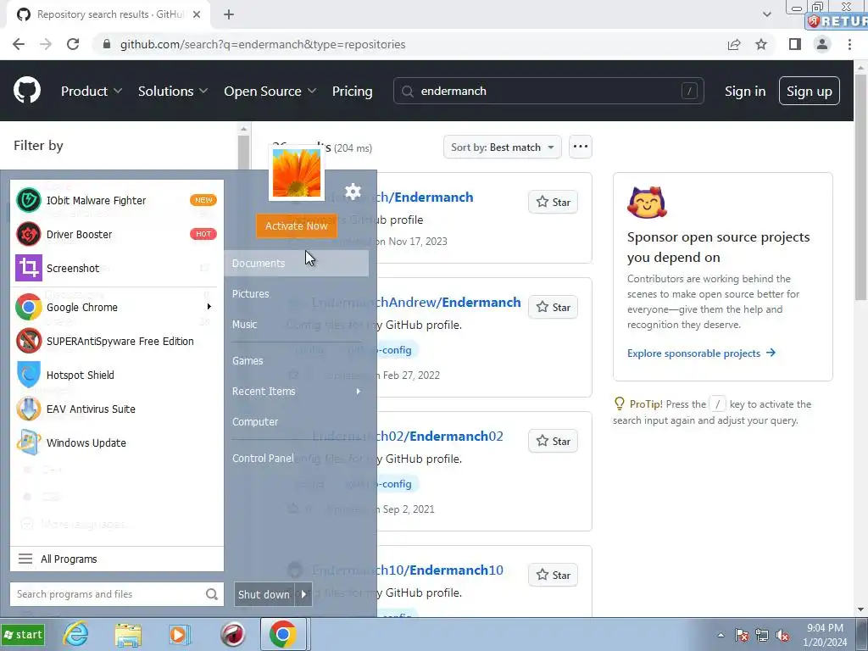Switch to Chrome on the taskbar

coord(283,634)
